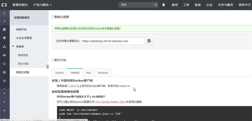Switch to the Ubuntu tab
The height and width of the screenshot is (121, 252).
[59, 73]
